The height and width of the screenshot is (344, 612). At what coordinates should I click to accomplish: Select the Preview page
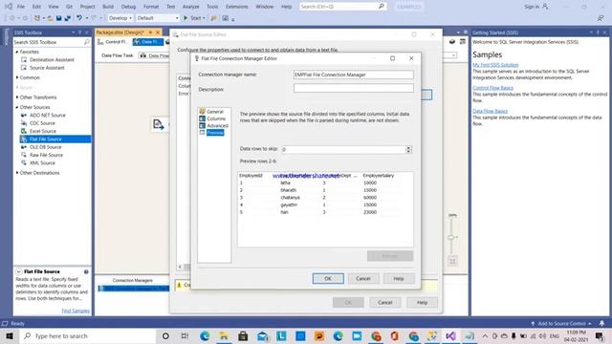pyautogui.click(x=215, y=133)
